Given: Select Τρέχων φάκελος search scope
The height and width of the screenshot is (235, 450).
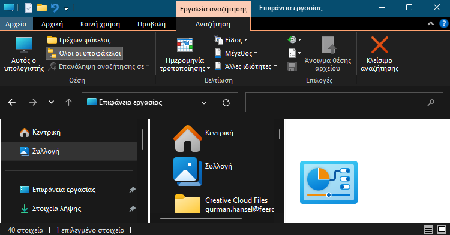Looking at the screenshot, I should [x=79, y=40].
